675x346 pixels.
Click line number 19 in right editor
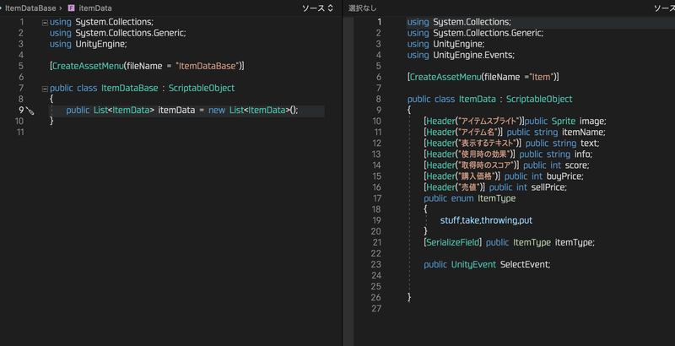pyautogui.click(x=376, y=220)
